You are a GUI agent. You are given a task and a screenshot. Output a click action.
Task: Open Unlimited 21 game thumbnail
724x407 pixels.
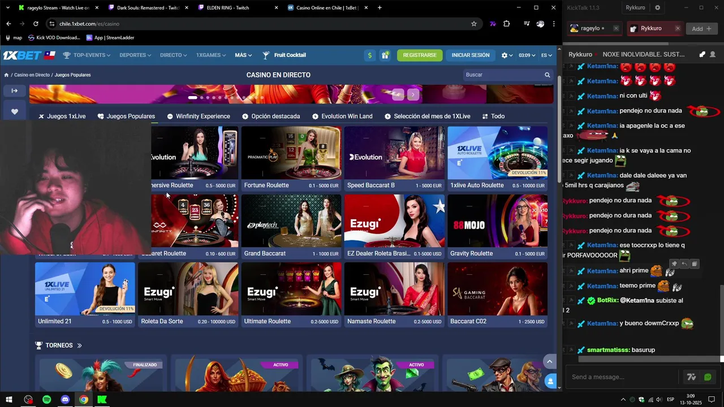click(x=85, y=289)
